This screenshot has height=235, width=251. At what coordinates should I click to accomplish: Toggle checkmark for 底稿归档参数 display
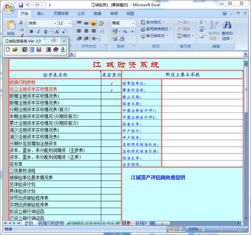pyautogui.click(x=111, y=83)
